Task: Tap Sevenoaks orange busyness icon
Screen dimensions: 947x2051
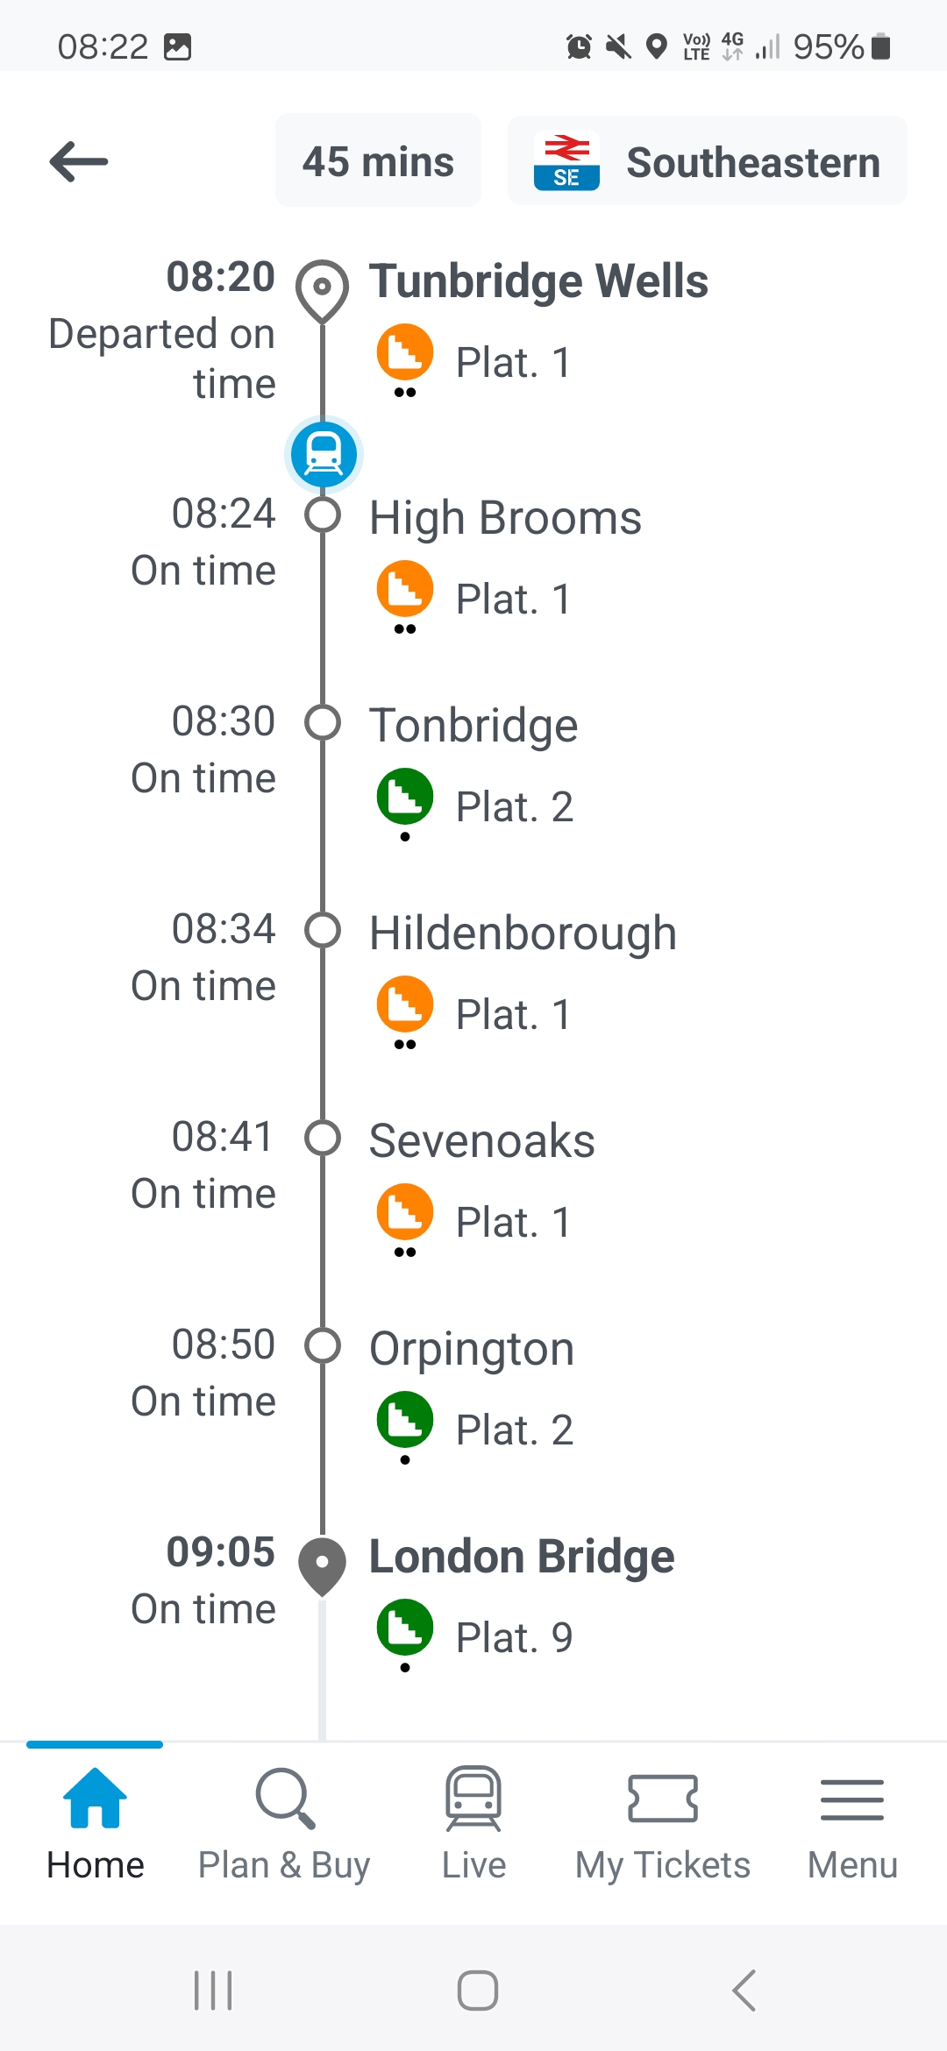Action: point(404,1212)
